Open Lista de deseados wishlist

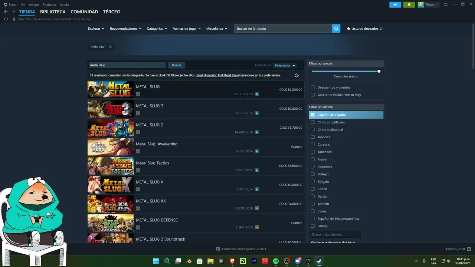point(364,29)
